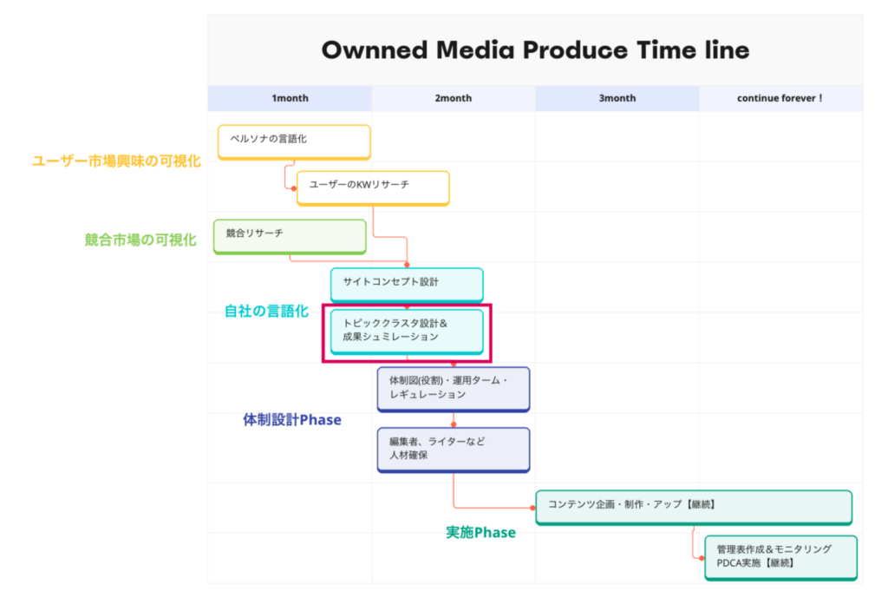Click the 3month column header
Image resolution: width=888 pixels, height=591 pixels.
pyautogui.click(x=617, y=98)
